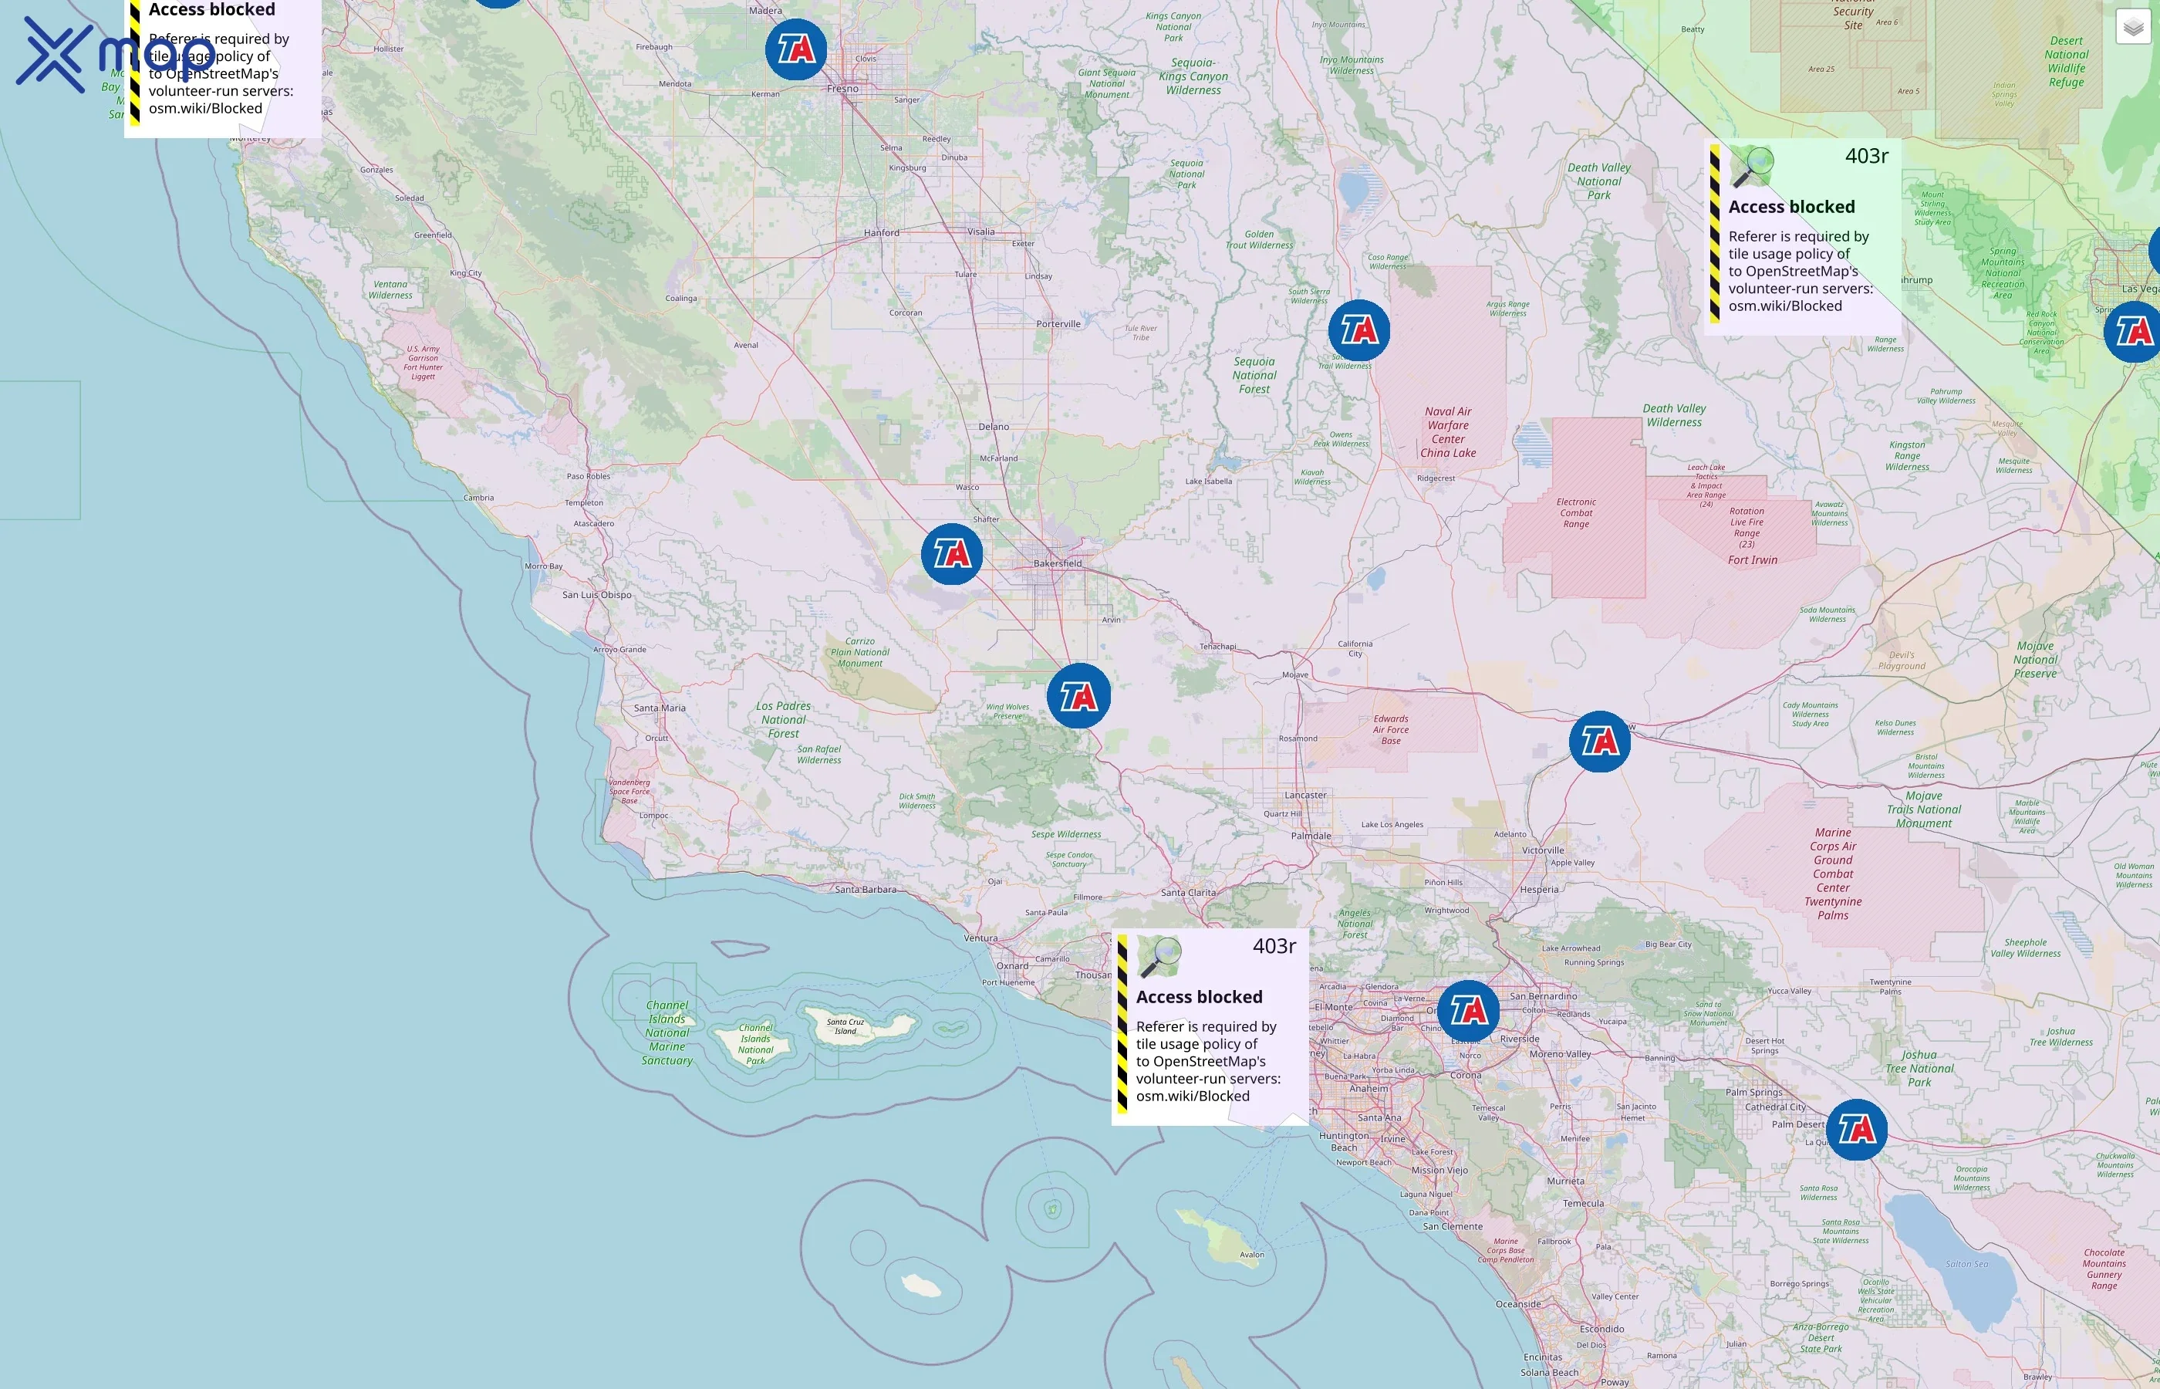Open the map layers switcher button

pyautogui.click(x=2133, y=27)
